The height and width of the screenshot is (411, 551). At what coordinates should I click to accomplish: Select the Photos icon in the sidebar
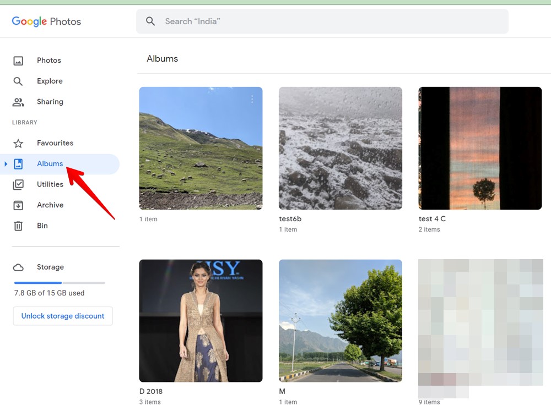point(19,61)
